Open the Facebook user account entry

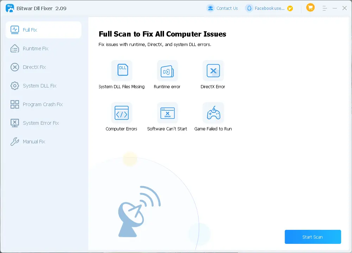point(265,8)
